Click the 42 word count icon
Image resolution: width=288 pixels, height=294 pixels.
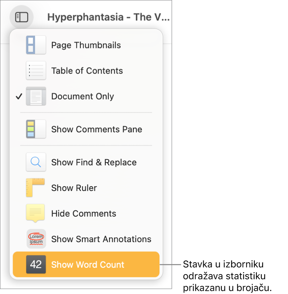[36, 265]
